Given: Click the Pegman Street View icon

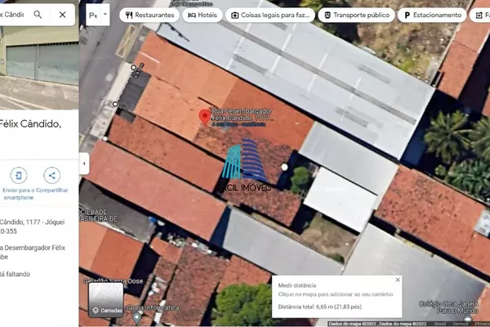Looking at the screenshot, I should (93, 15).
